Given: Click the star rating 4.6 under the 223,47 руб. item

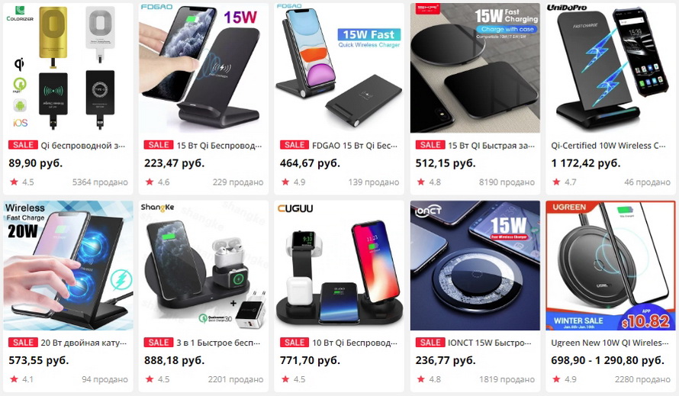Looking at the screenshot, I should coord(158,182).
